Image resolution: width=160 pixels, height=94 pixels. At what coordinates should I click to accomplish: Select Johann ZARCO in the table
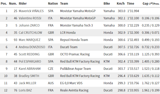tap(29, 25)
